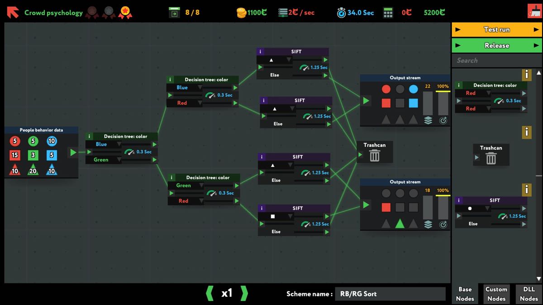543x305 pixels.
Task: Toggle gray circle in Output stream showing 22
Action: click(x=400, y=89)
